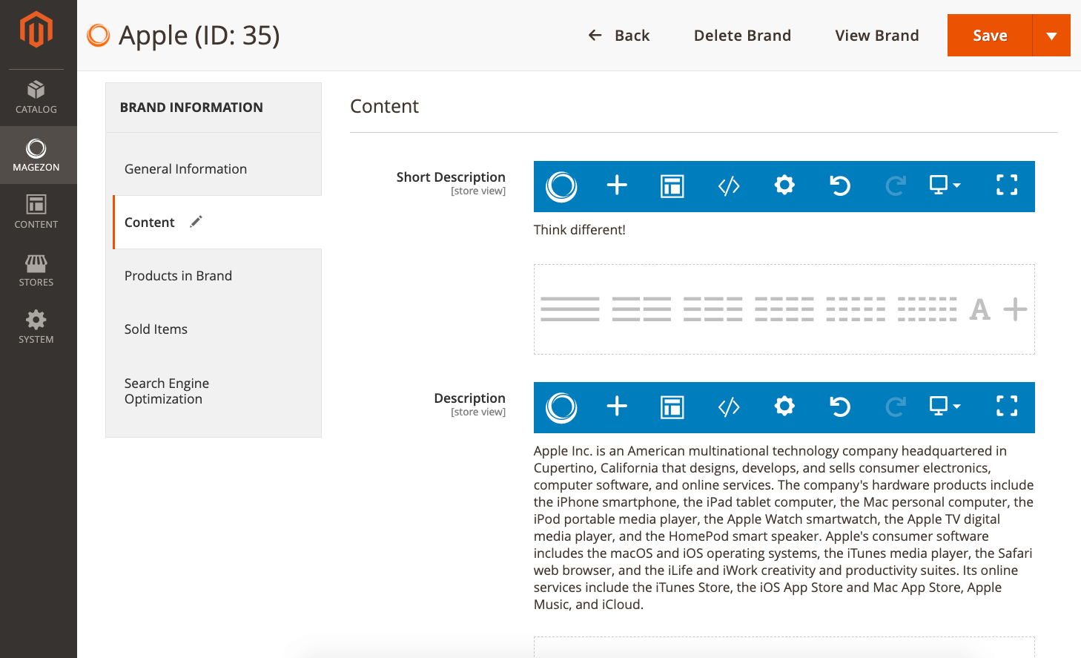Click the Brand Information panel header
This screenshot has height=658, width=1081.
pyautogui.click(x=214, y=108)
